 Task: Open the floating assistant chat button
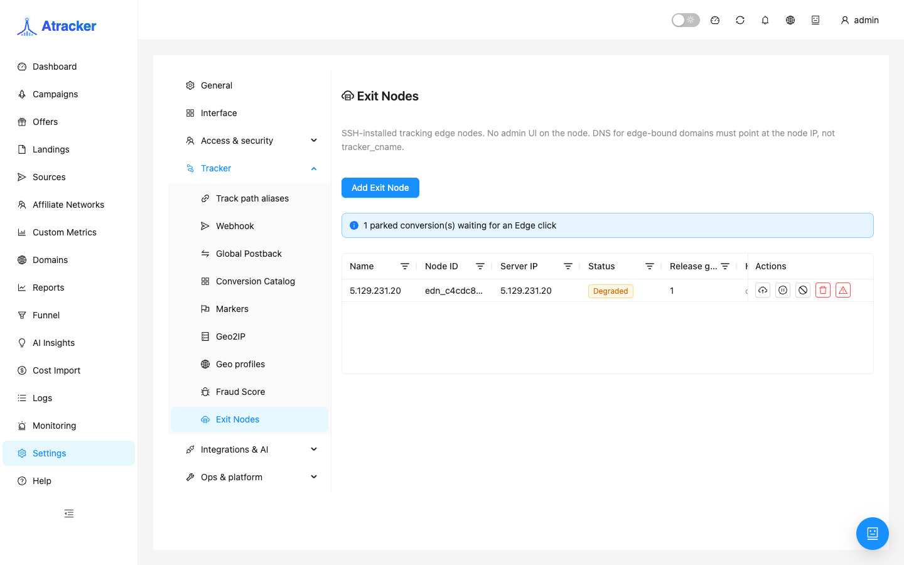[x=873, y=534]
